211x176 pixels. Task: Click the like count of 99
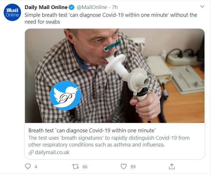[x=133, y=167]
